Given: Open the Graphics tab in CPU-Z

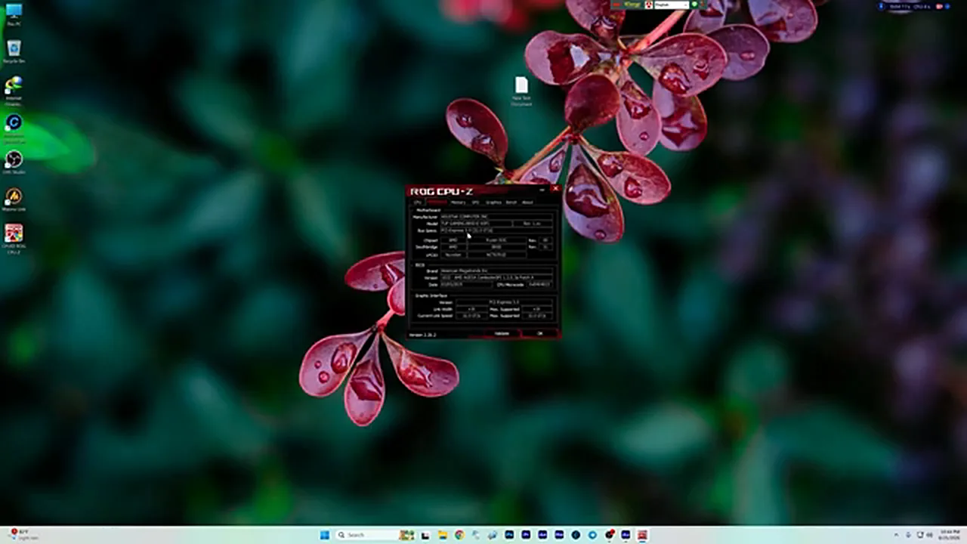Looking at the screenshot, I should (x=493, y=202).
